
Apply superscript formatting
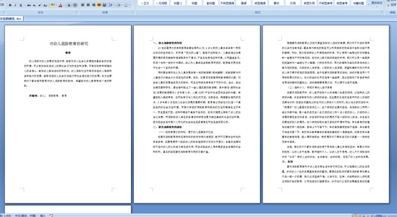40,5
